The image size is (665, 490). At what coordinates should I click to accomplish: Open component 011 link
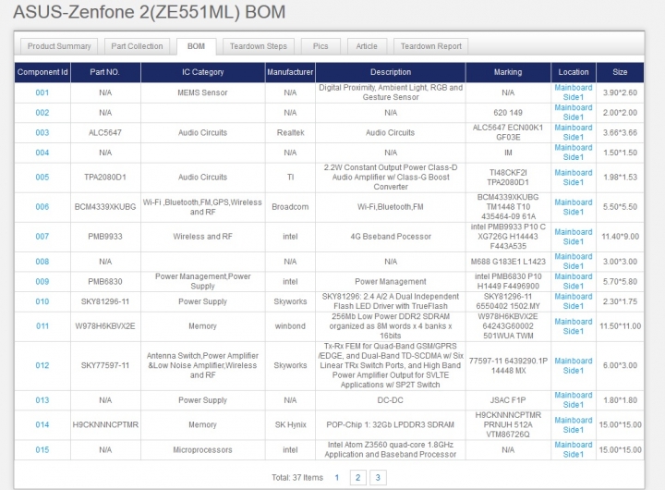(42, 326)
